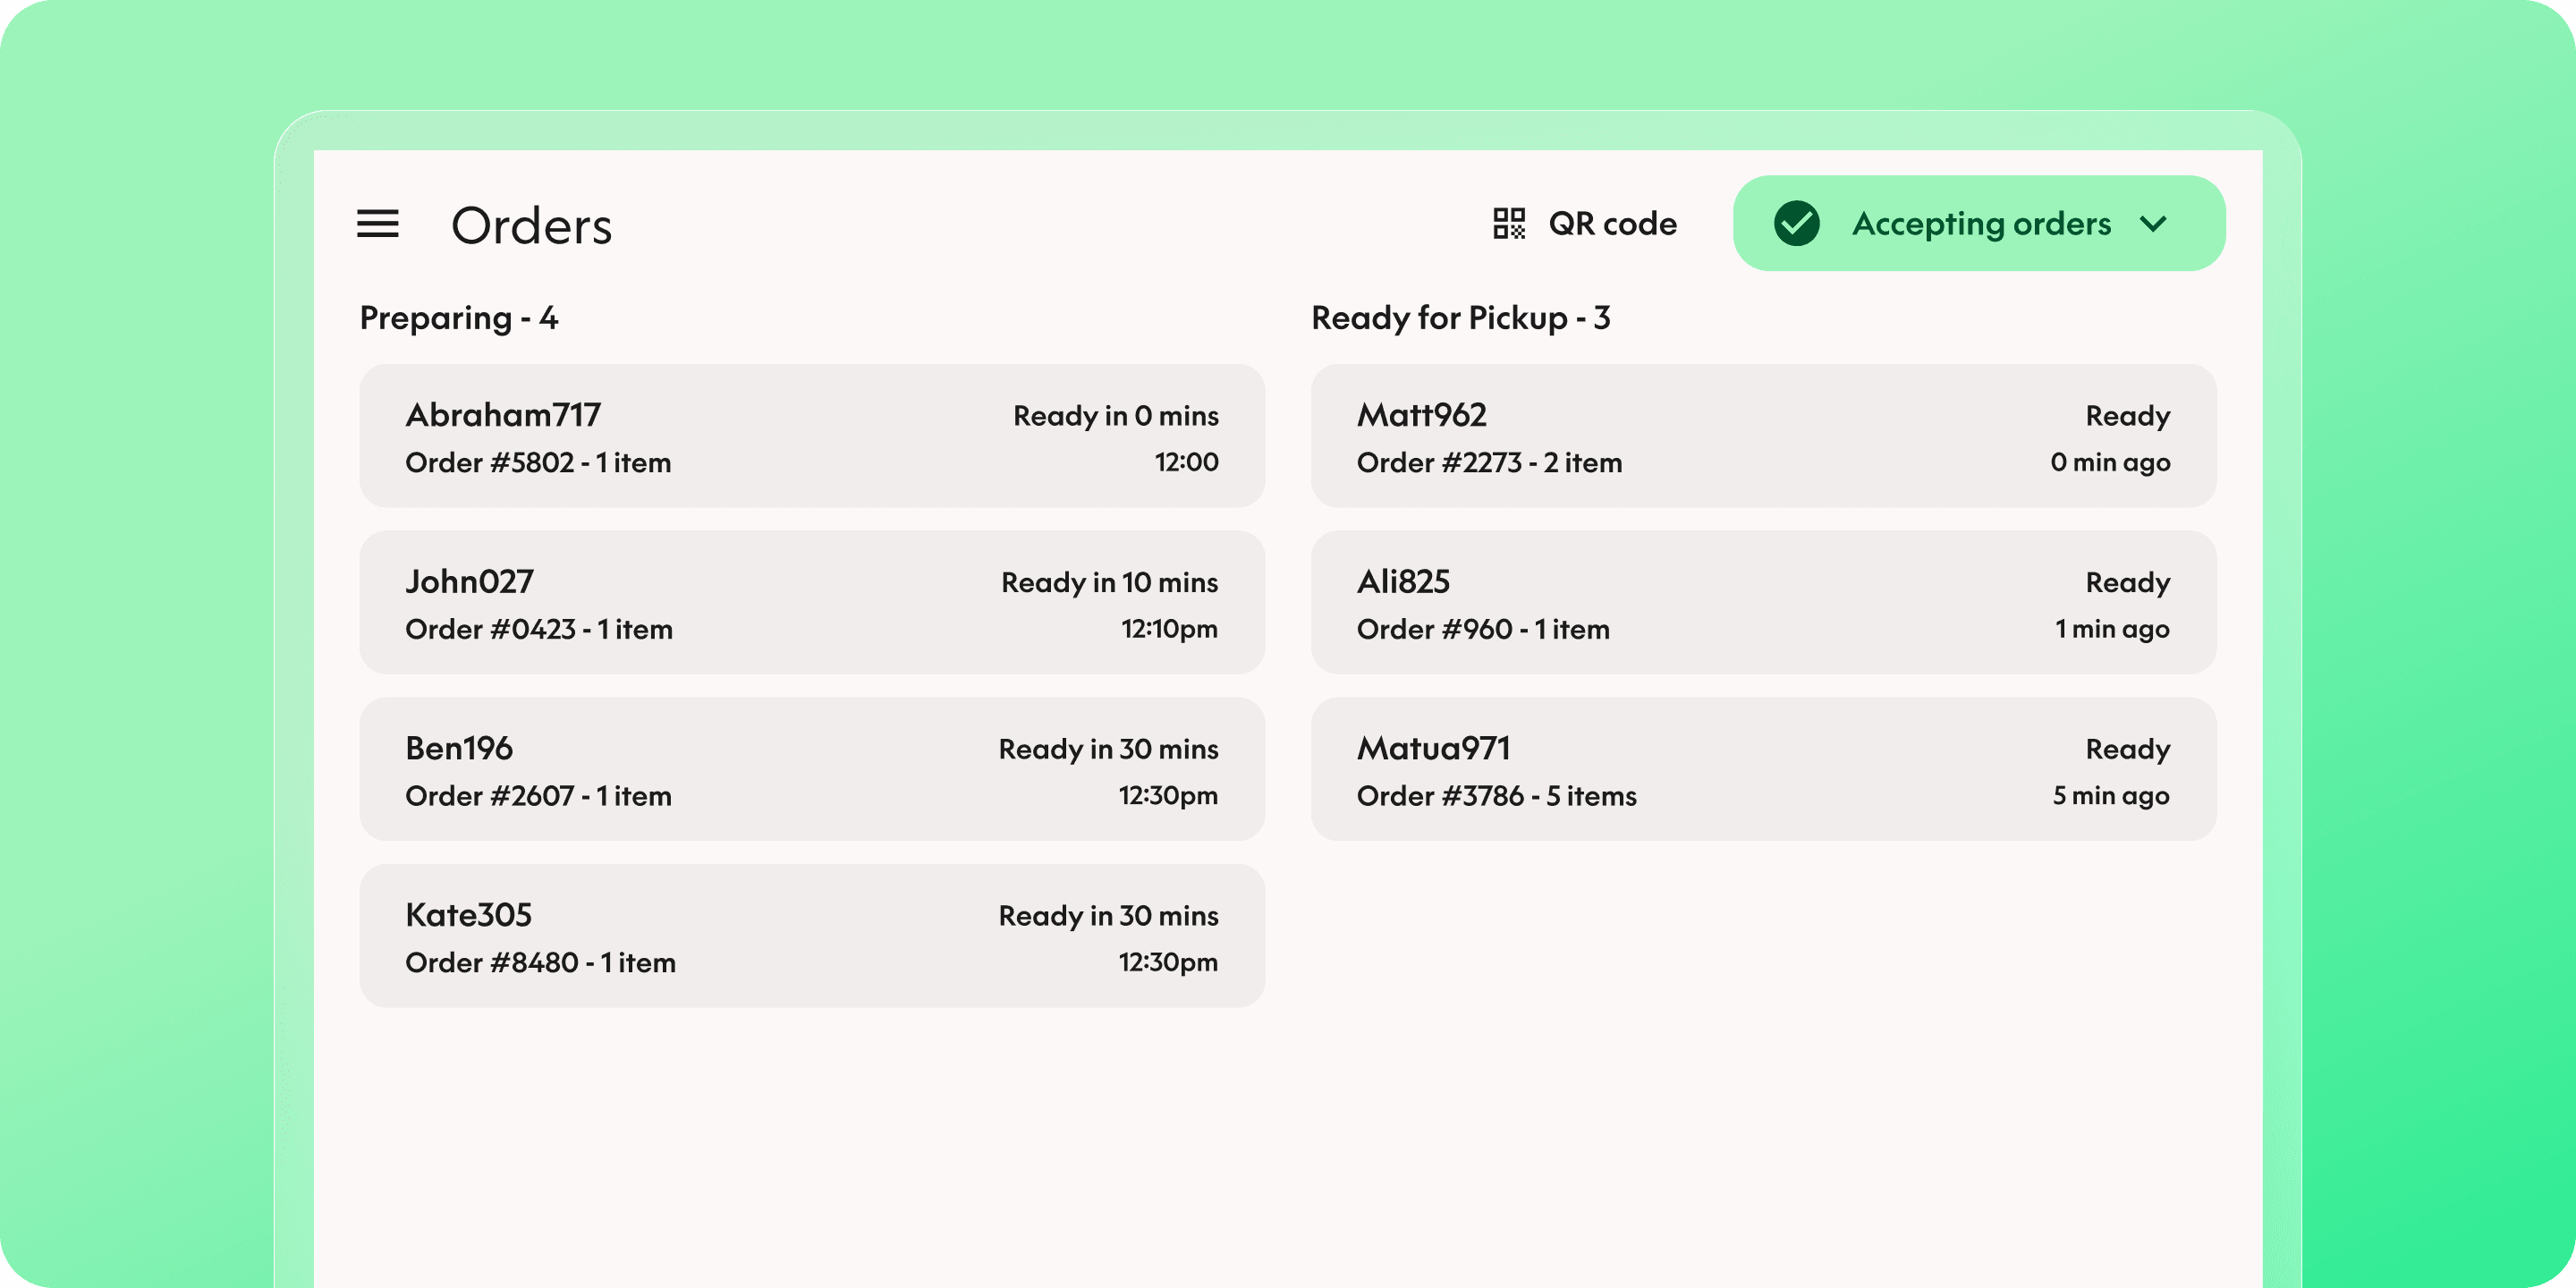
Task: Click the Orders page title
Action: coord(531,226)
